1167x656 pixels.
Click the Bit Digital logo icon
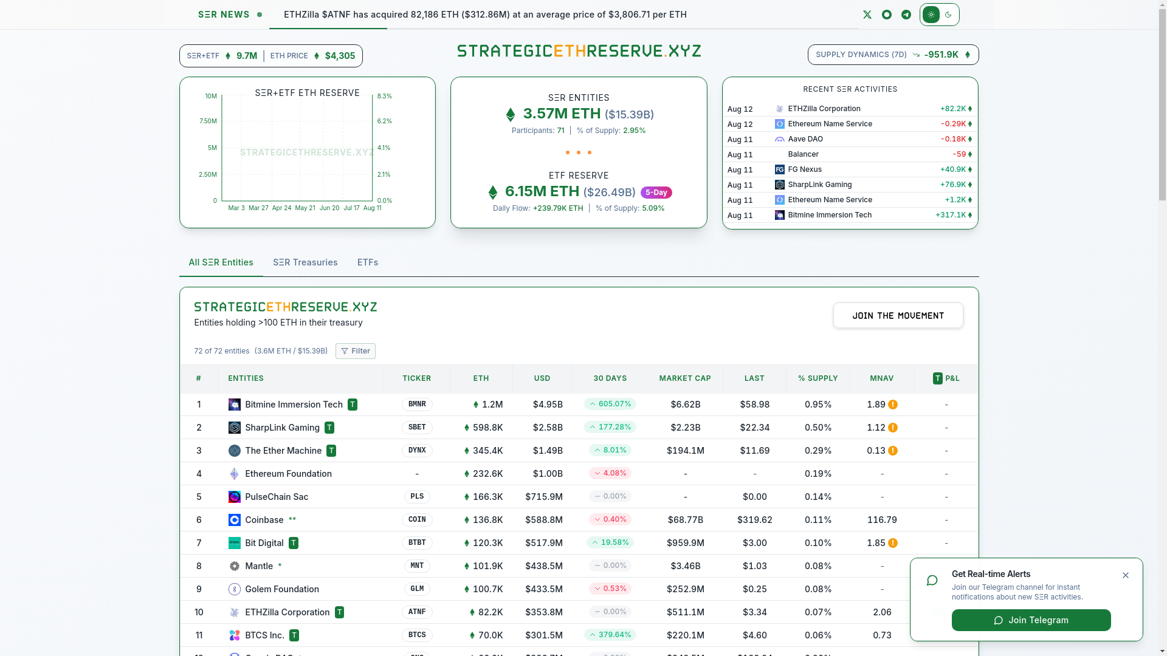(234, 543)
